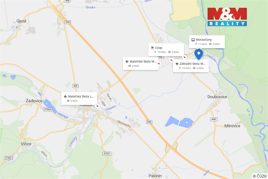268x179 pixels.
Task: Click graduation cap icon on Základní škola card
Action: (x=177, y=64)
